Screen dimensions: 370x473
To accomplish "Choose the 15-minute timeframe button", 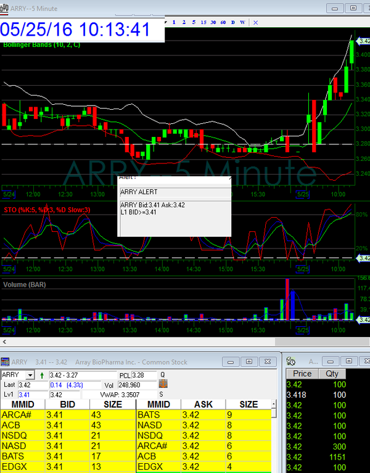I will point(203,22).
